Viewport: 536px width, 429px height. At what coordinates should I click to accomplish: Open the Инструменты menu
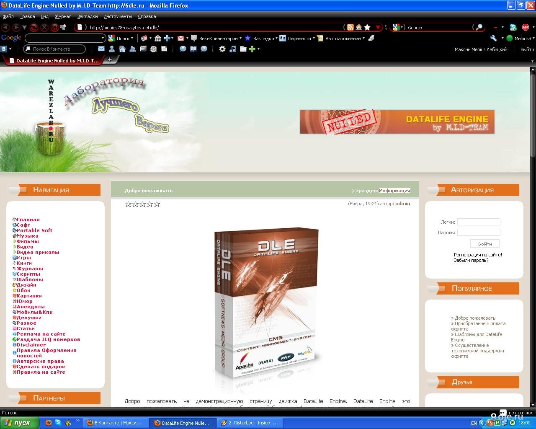pyautogui.click(x=118, y=16)
